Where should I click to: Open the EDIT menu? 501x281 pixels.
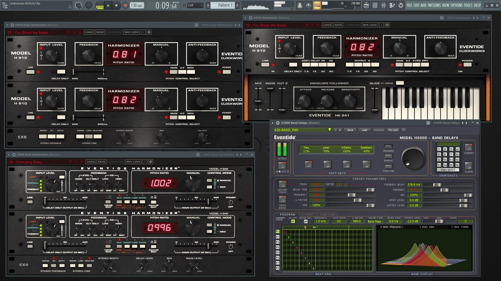[x=416, y=5]
